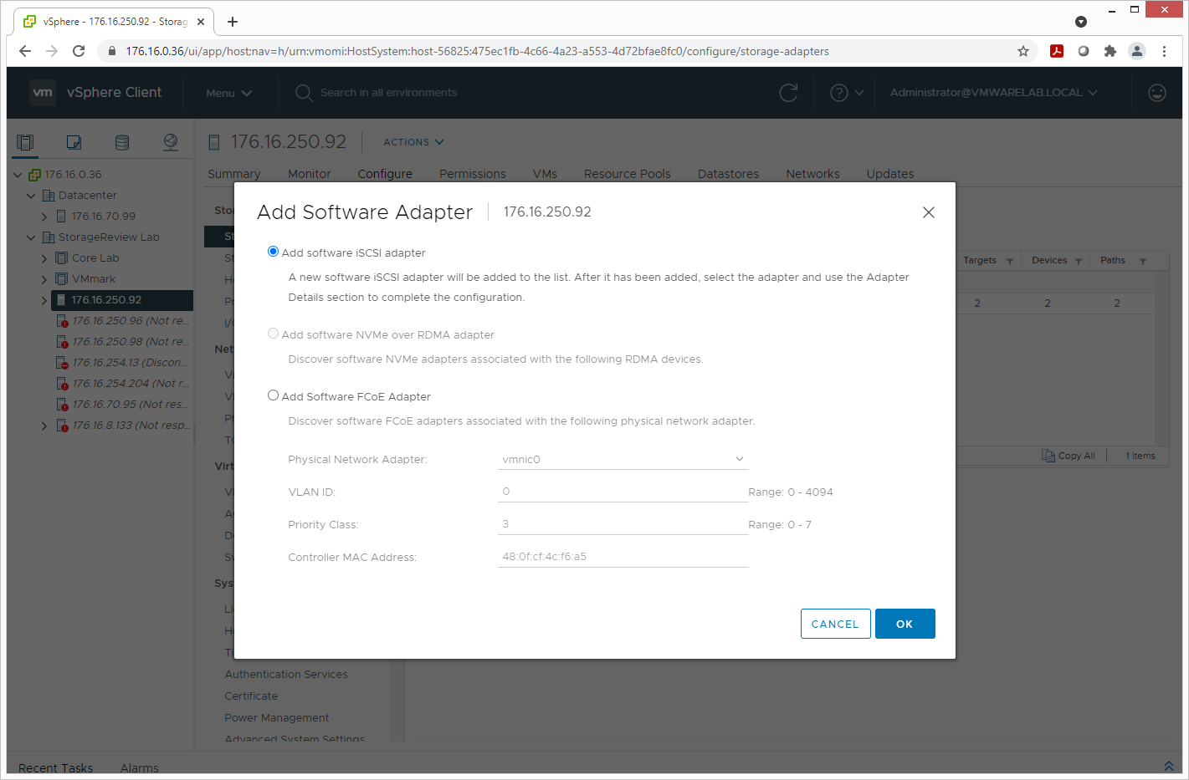This screenshot has height=780, width=1189.
Task: Open the browser Extensions puzzle icon
Action: 1110,51
